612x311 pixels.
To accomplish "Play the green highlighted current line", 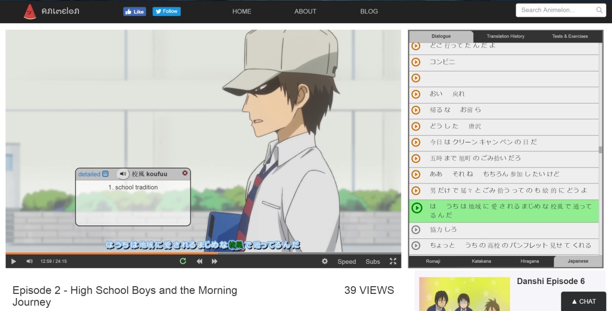I will (417, 208).
